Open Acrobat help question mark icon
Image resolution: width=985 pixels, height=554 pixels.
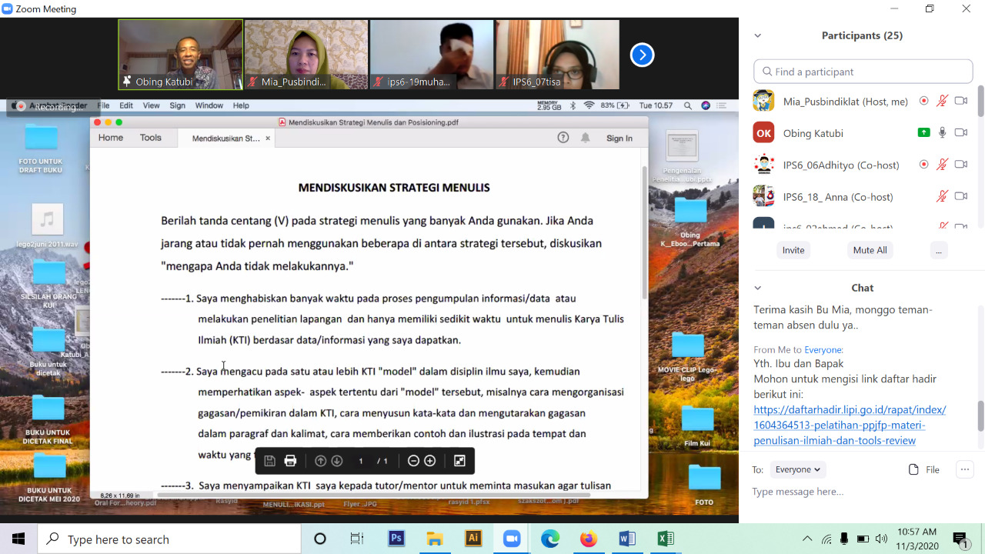coord(563,138)
